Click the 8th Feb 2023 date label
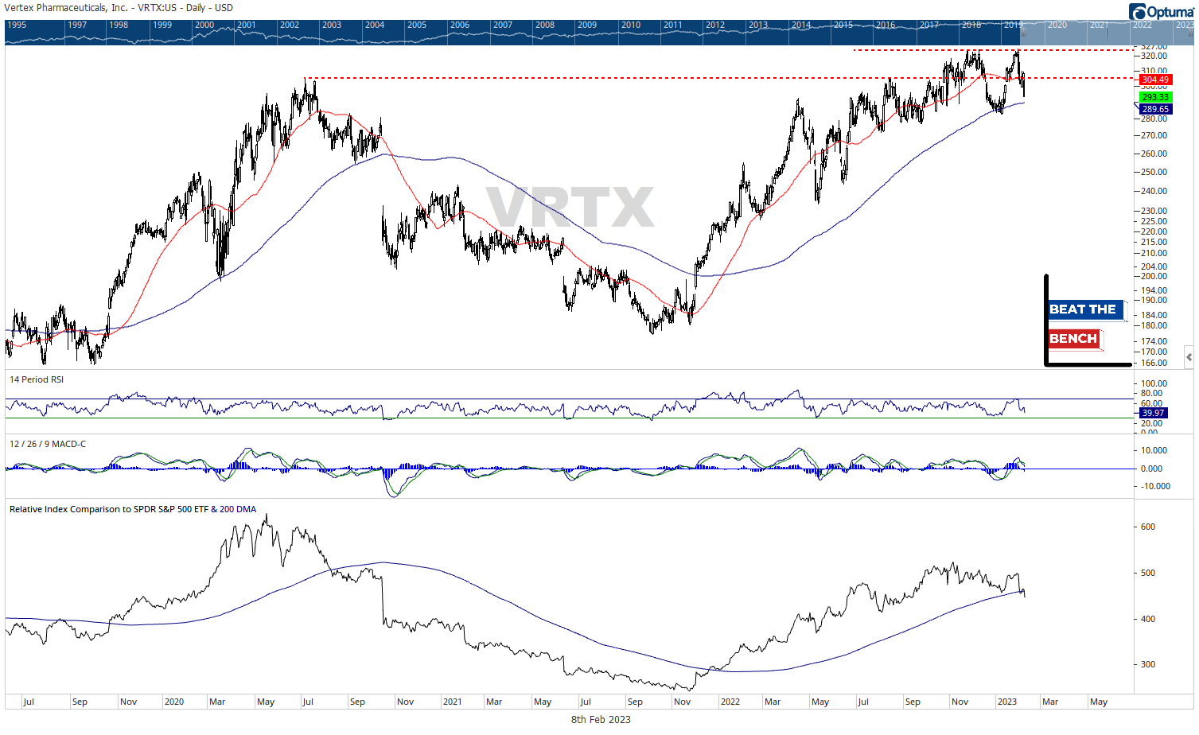Image resolution: width=1199 pixels, height=735 pixels. coord(601,719)
